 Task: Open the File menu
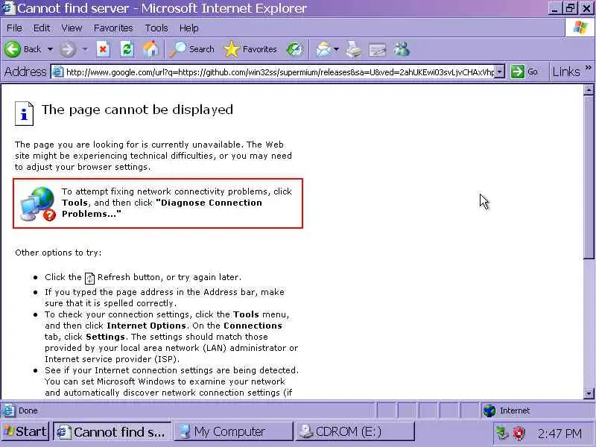[14, 28]
